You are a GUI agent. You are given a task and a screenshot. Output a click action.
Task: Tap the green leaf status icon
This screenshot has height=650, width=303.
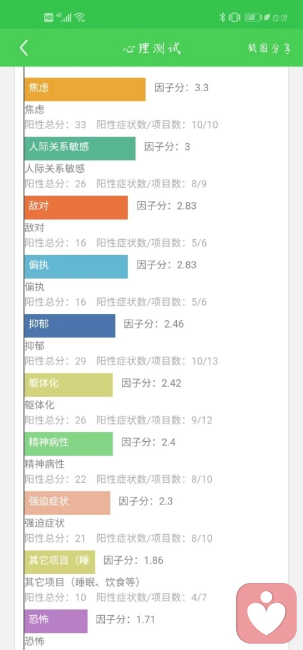click(x=267, y=18)
